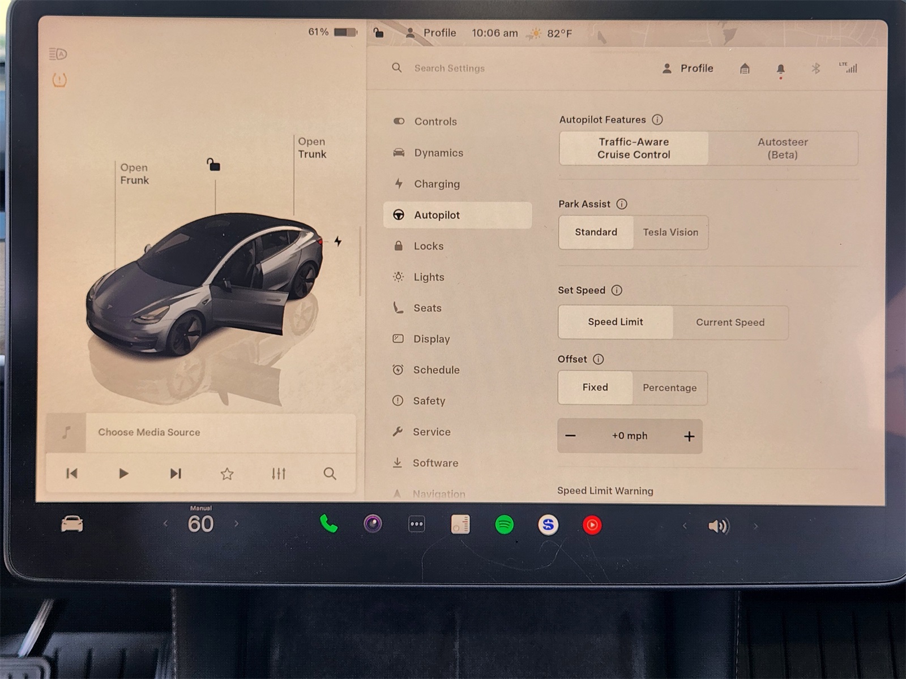The width and height of the screenshot is (906, 679).
Task: Search media with the magnifier icon
Action: [x=330, y=474]
